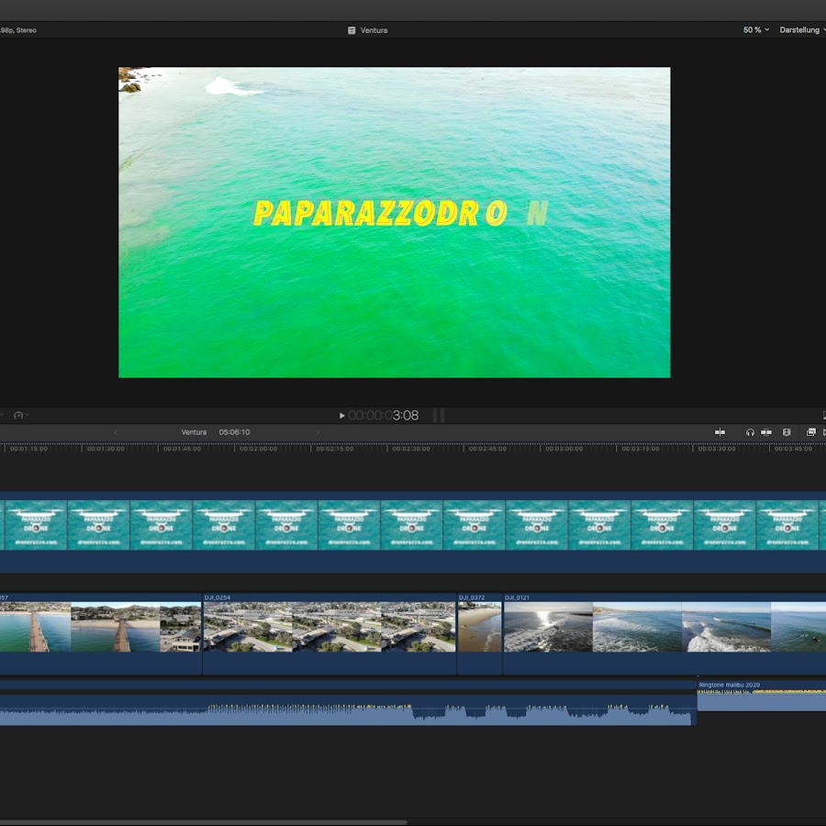Go back in timeline history arrow
The width and height of the screenshot is (826, 826).
(x=116, y=432)
